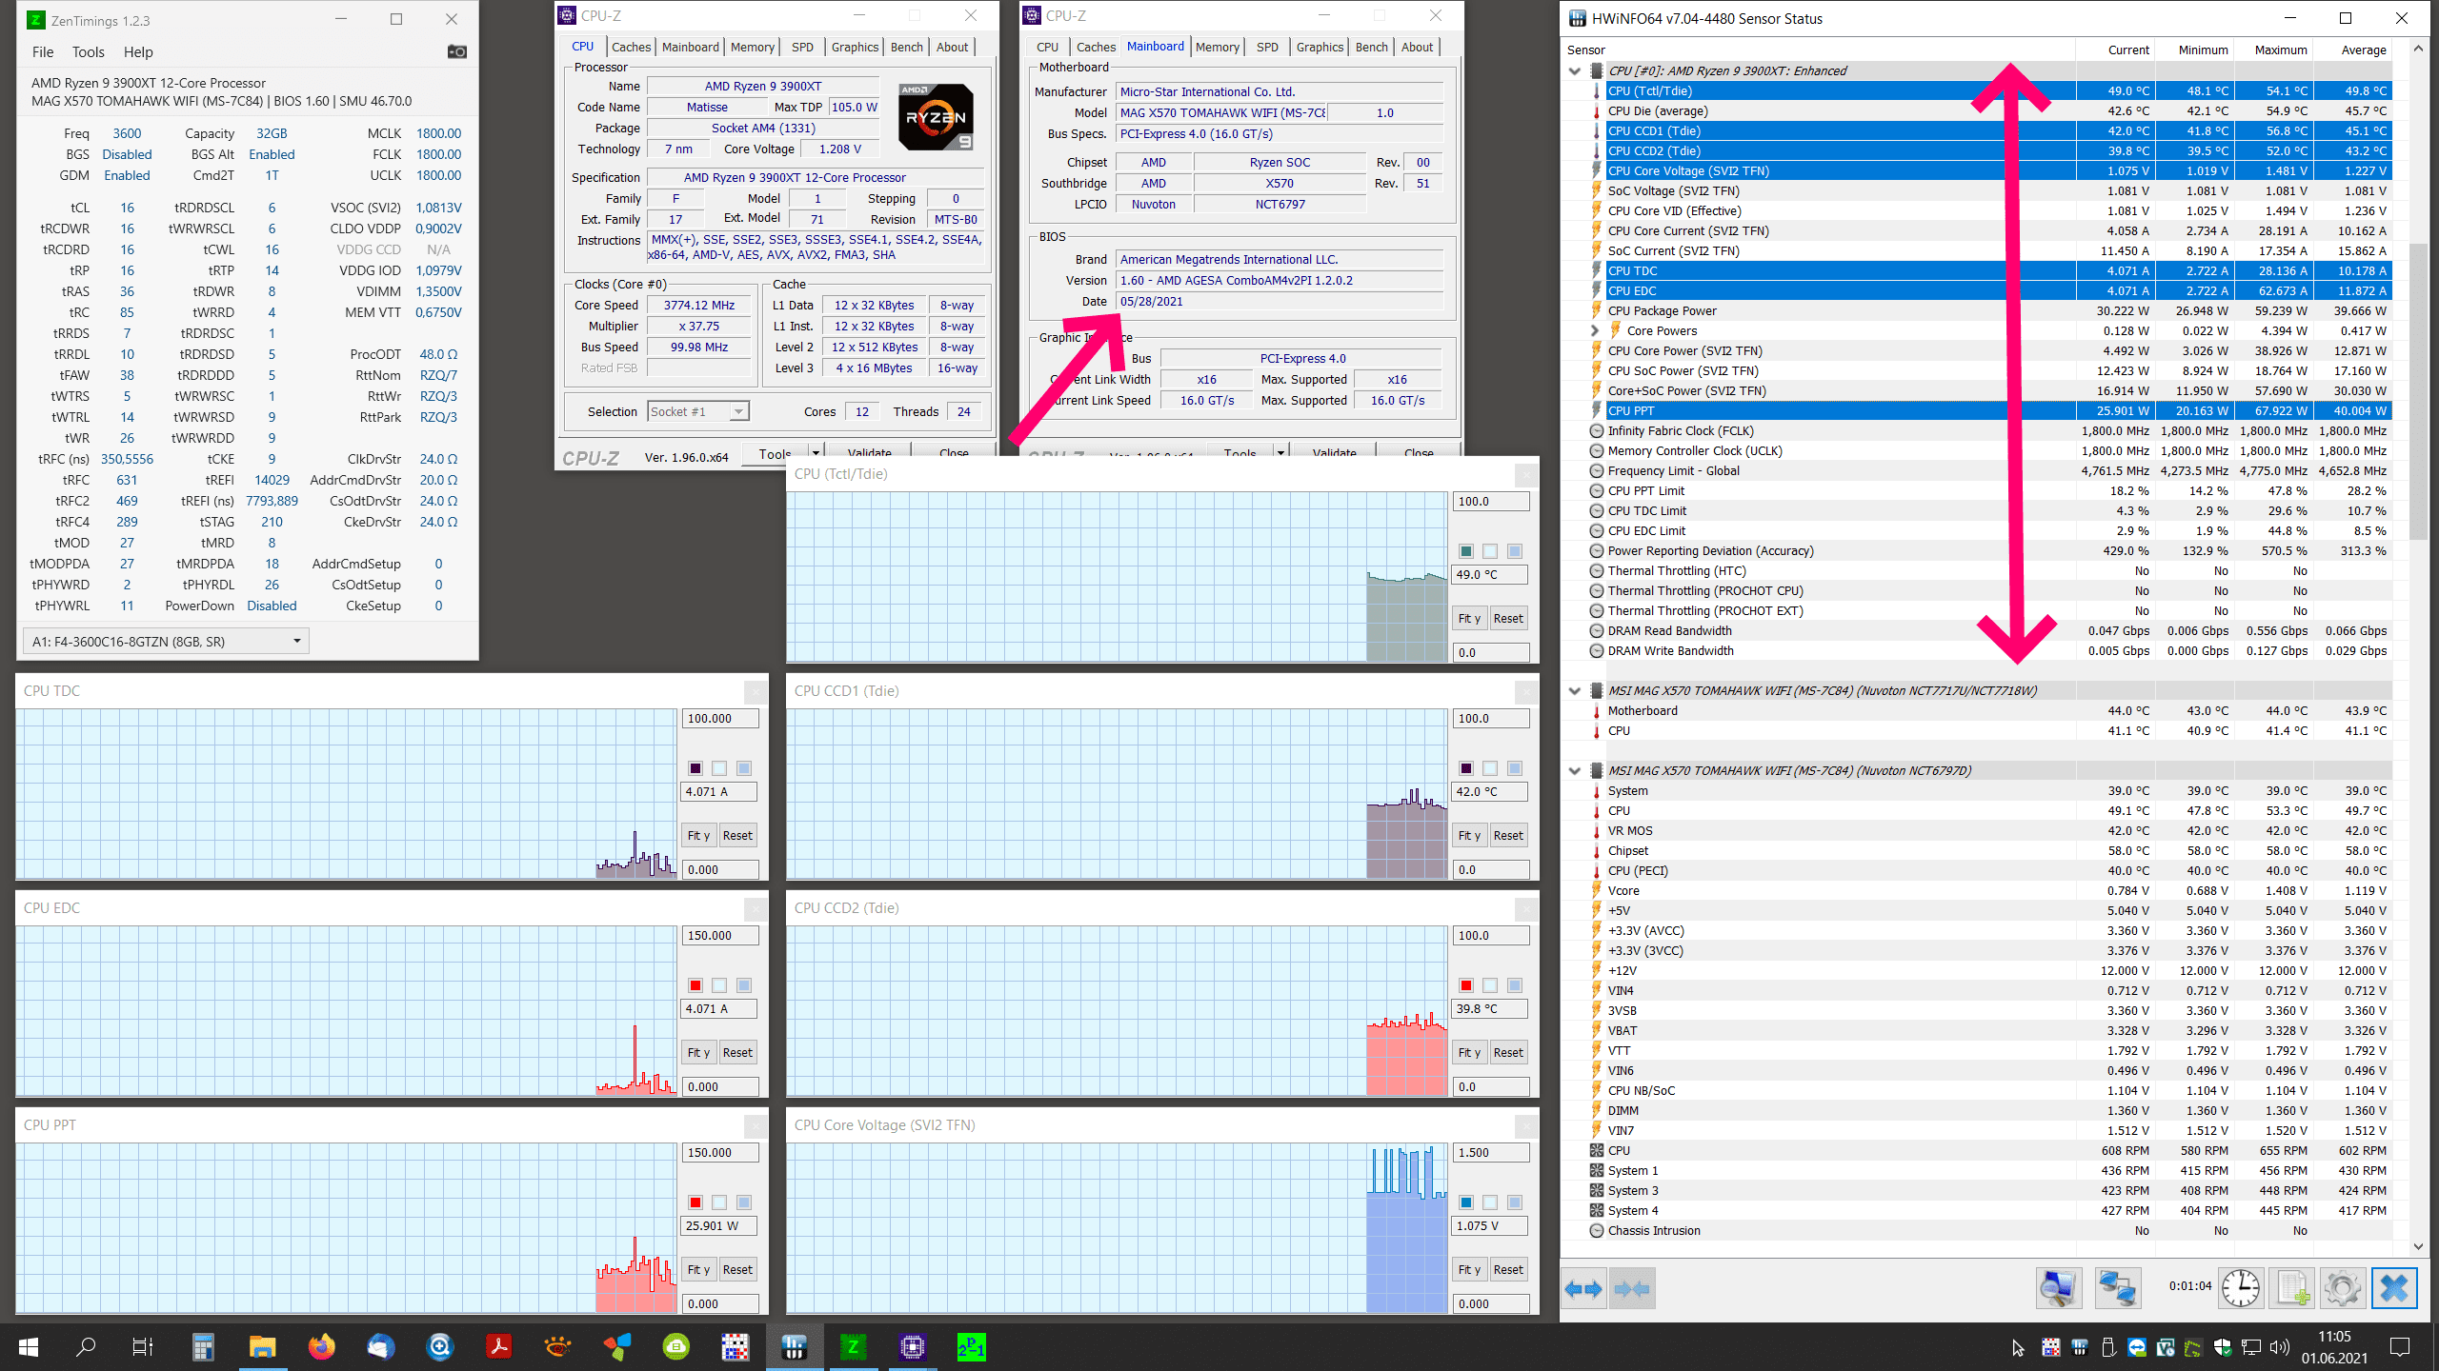Close sensors with blue X icon
Image resolution: width=2439 pixels, height=1371 pixels.
(2393, 1289)
